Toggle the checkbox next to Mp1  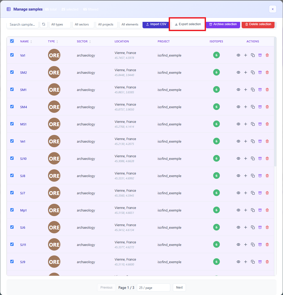point(12,210)
